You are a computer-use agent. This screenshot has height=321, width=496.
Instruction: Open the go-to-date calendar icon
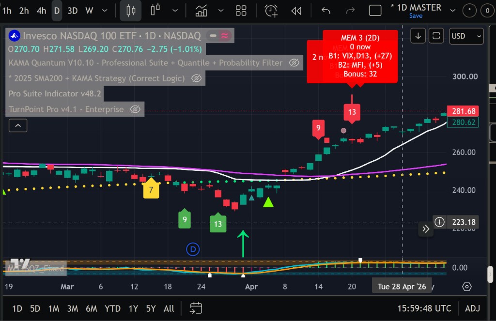click(x=196, y=308)
